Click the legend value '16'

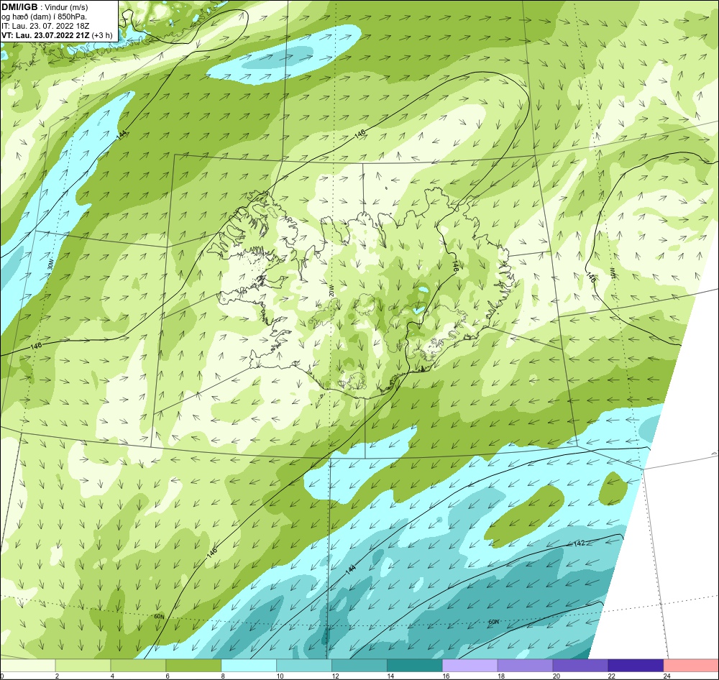(x=446, y=676)
